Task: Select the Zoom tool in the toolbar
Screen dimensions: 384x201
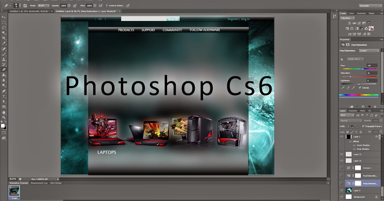Action: pos(4,117)
